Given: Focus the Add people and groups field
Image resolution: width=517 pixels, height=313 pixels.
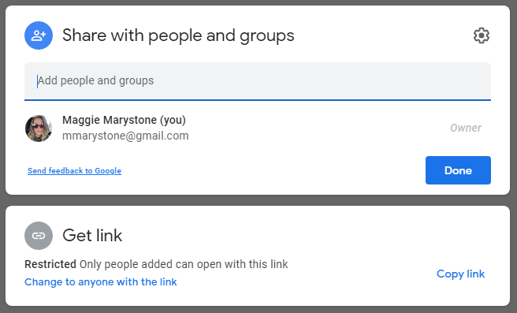Looking at the screenshot, I should [x=258, y=80].
